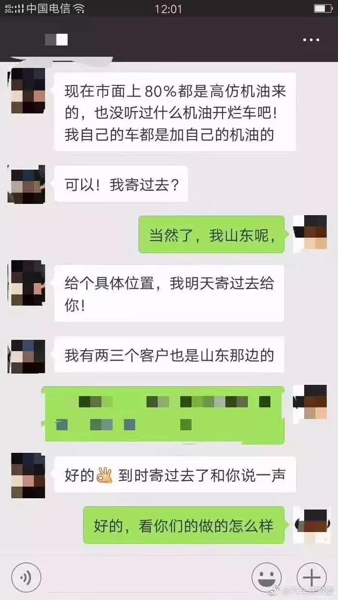Tap the voice input icon
The height and width of the screenshot is (600, 338).
pos(26,577)
